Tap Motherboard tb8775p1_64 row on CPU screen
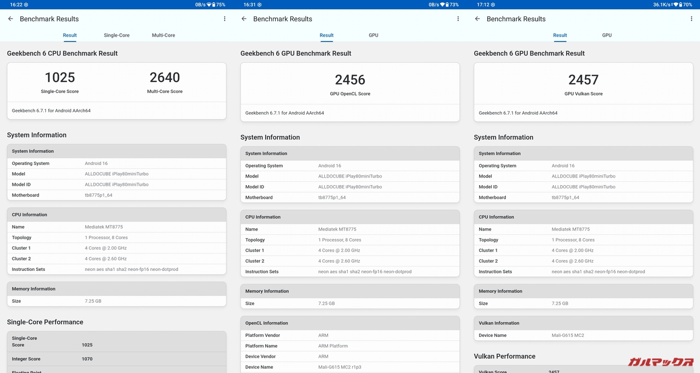This screenshot has height=373, width=700. [x=116, y=195]
